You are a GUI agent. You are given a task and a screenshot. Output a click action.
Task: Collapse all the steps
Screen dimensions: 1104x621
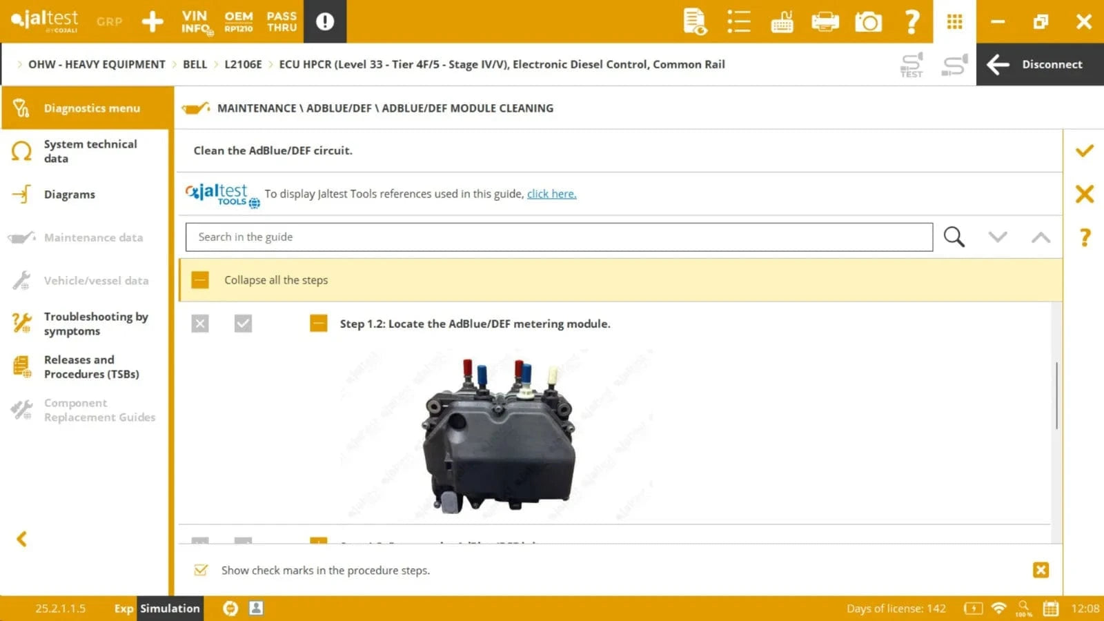[x=620, y=280]
